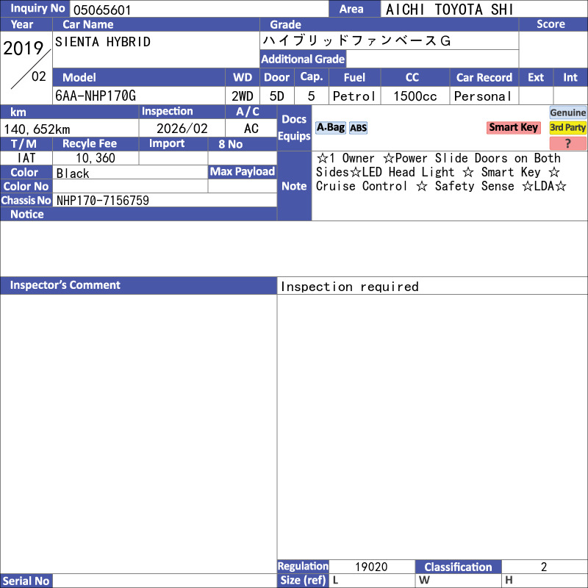Click the inspection date 2026/02
This screenshot has width=588, height=588.
click(182, 129)
